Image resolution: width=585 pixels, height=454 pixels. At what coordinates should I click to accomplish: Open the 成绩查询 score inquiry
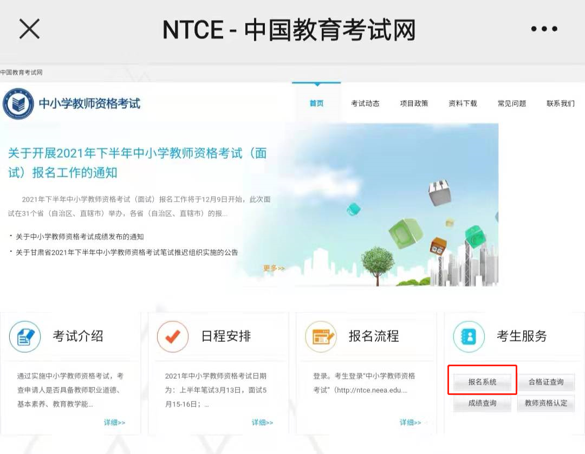[482, 403]
